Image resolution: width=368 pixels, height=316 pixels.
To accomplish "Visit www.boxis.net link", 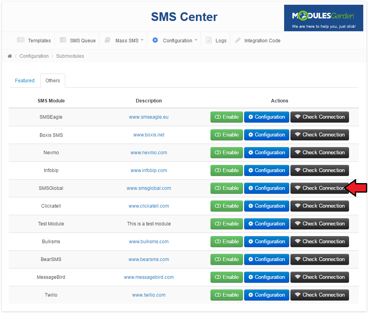I will 149,135.
